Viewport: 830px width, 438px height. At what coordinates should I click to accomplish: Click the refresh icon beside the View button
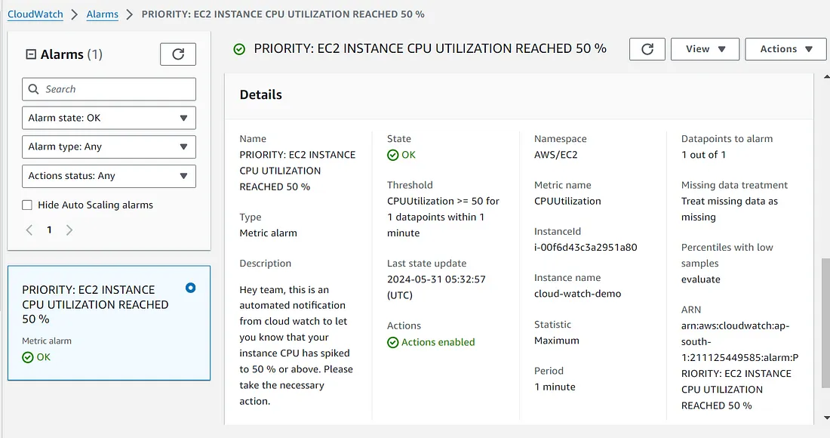(647, 49)
